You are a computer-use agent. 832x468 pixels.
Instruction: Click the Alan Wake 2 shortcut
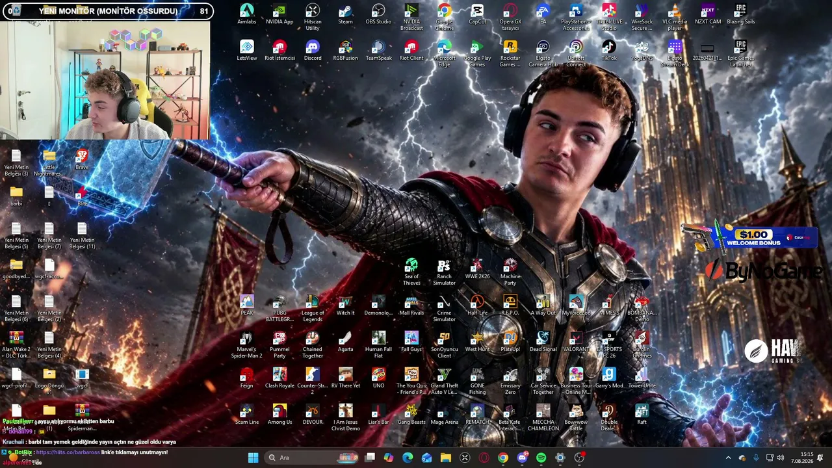click(x=16, y=345)
